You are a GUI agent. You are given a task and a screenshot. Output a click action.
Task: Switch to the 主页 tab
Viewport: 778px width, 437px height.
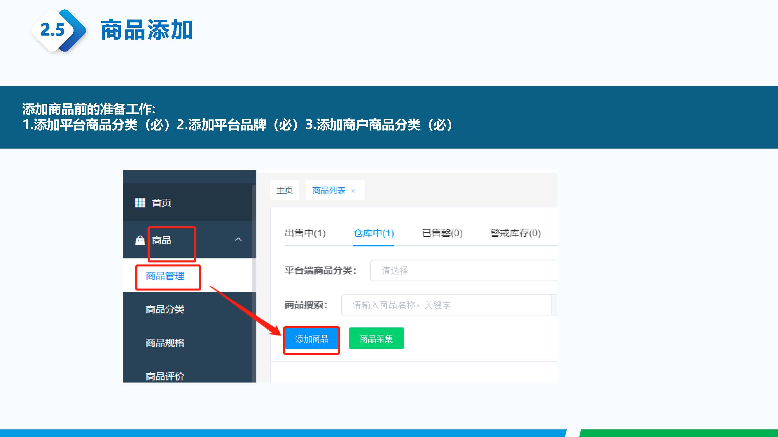(284, 190)
